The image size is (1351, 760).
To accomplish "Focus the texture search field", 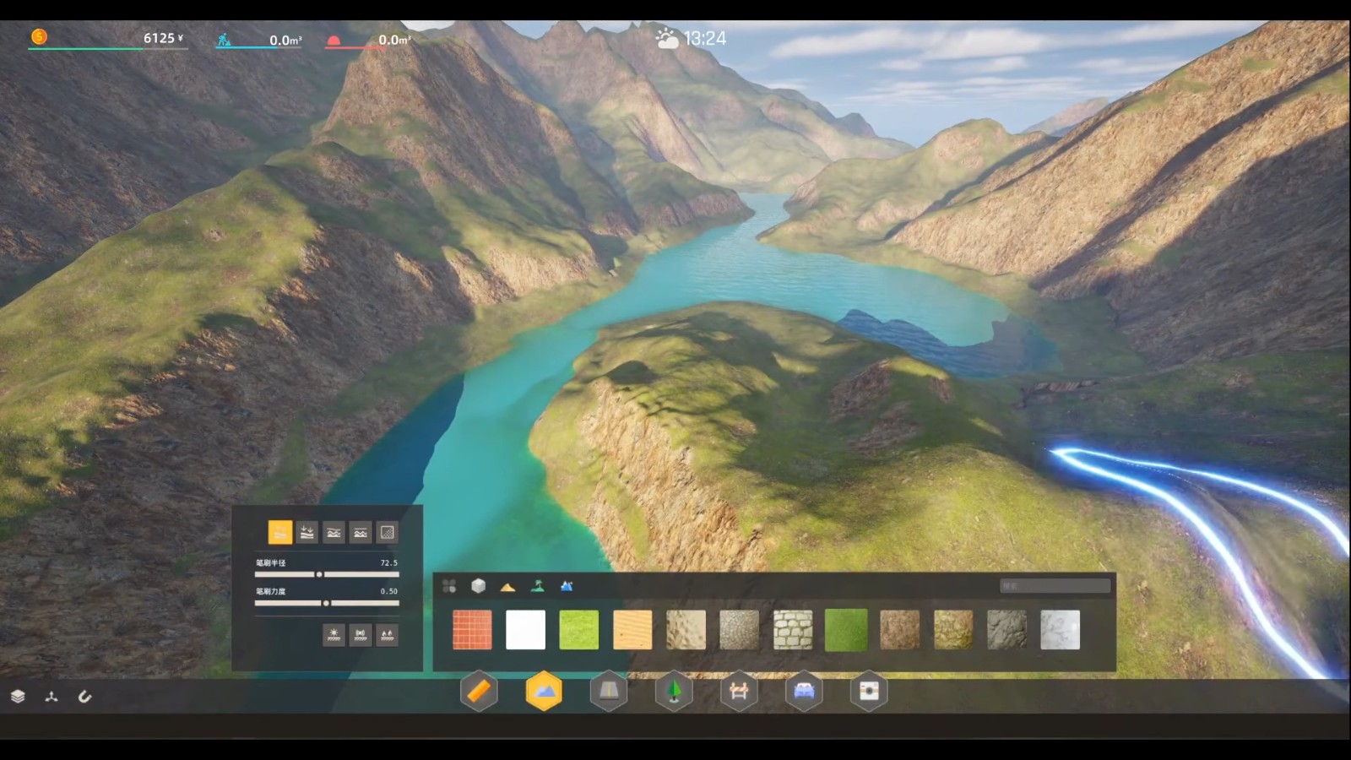I will (x=1055, y=586).
